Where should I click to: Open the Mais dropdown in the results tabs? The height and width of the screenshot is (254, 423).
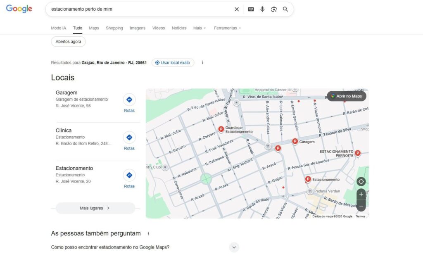coord(199,28)
